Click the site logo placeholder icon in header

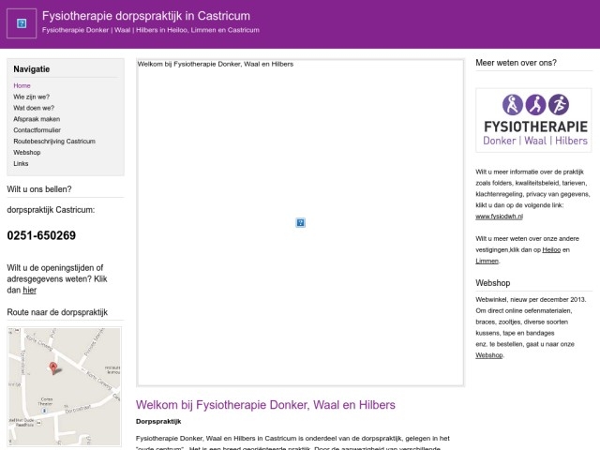(x=22, y=22)
